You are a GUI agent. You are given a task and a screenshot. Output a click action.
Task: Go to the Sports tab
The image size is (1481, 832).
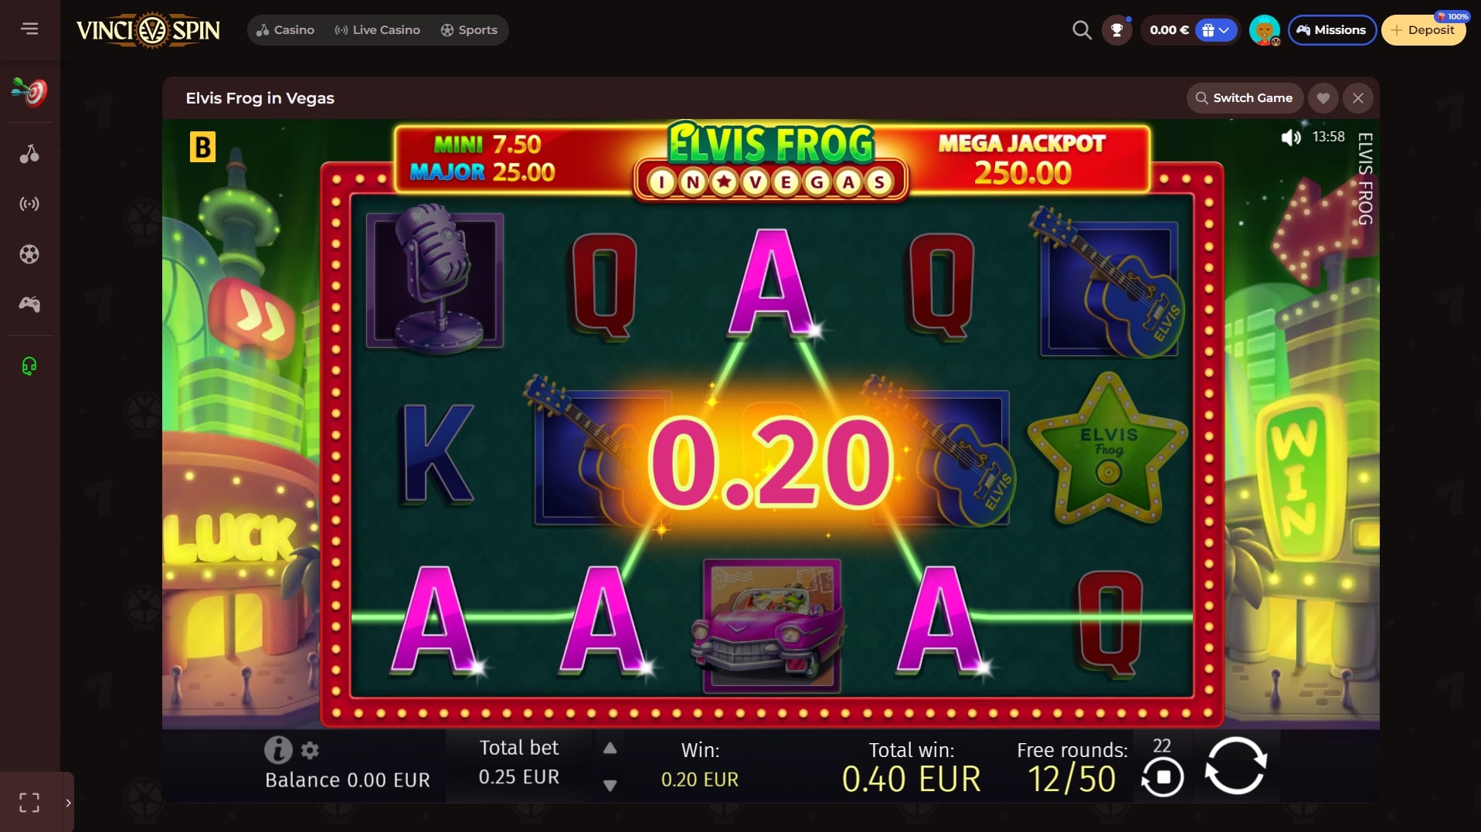tap(469, 30)
